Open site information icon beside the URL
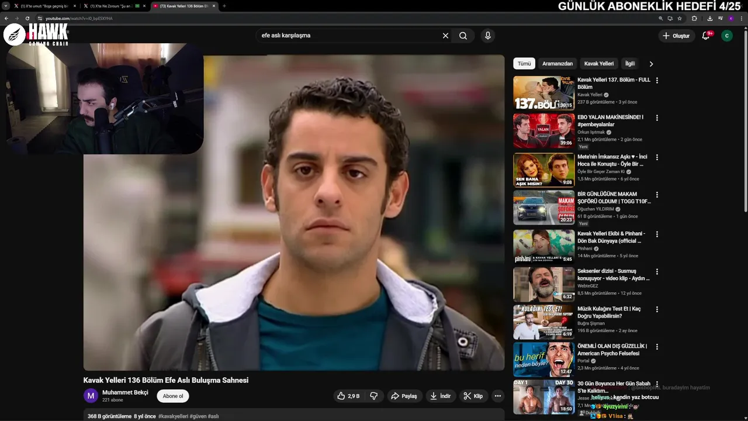 tap(40, 18)
